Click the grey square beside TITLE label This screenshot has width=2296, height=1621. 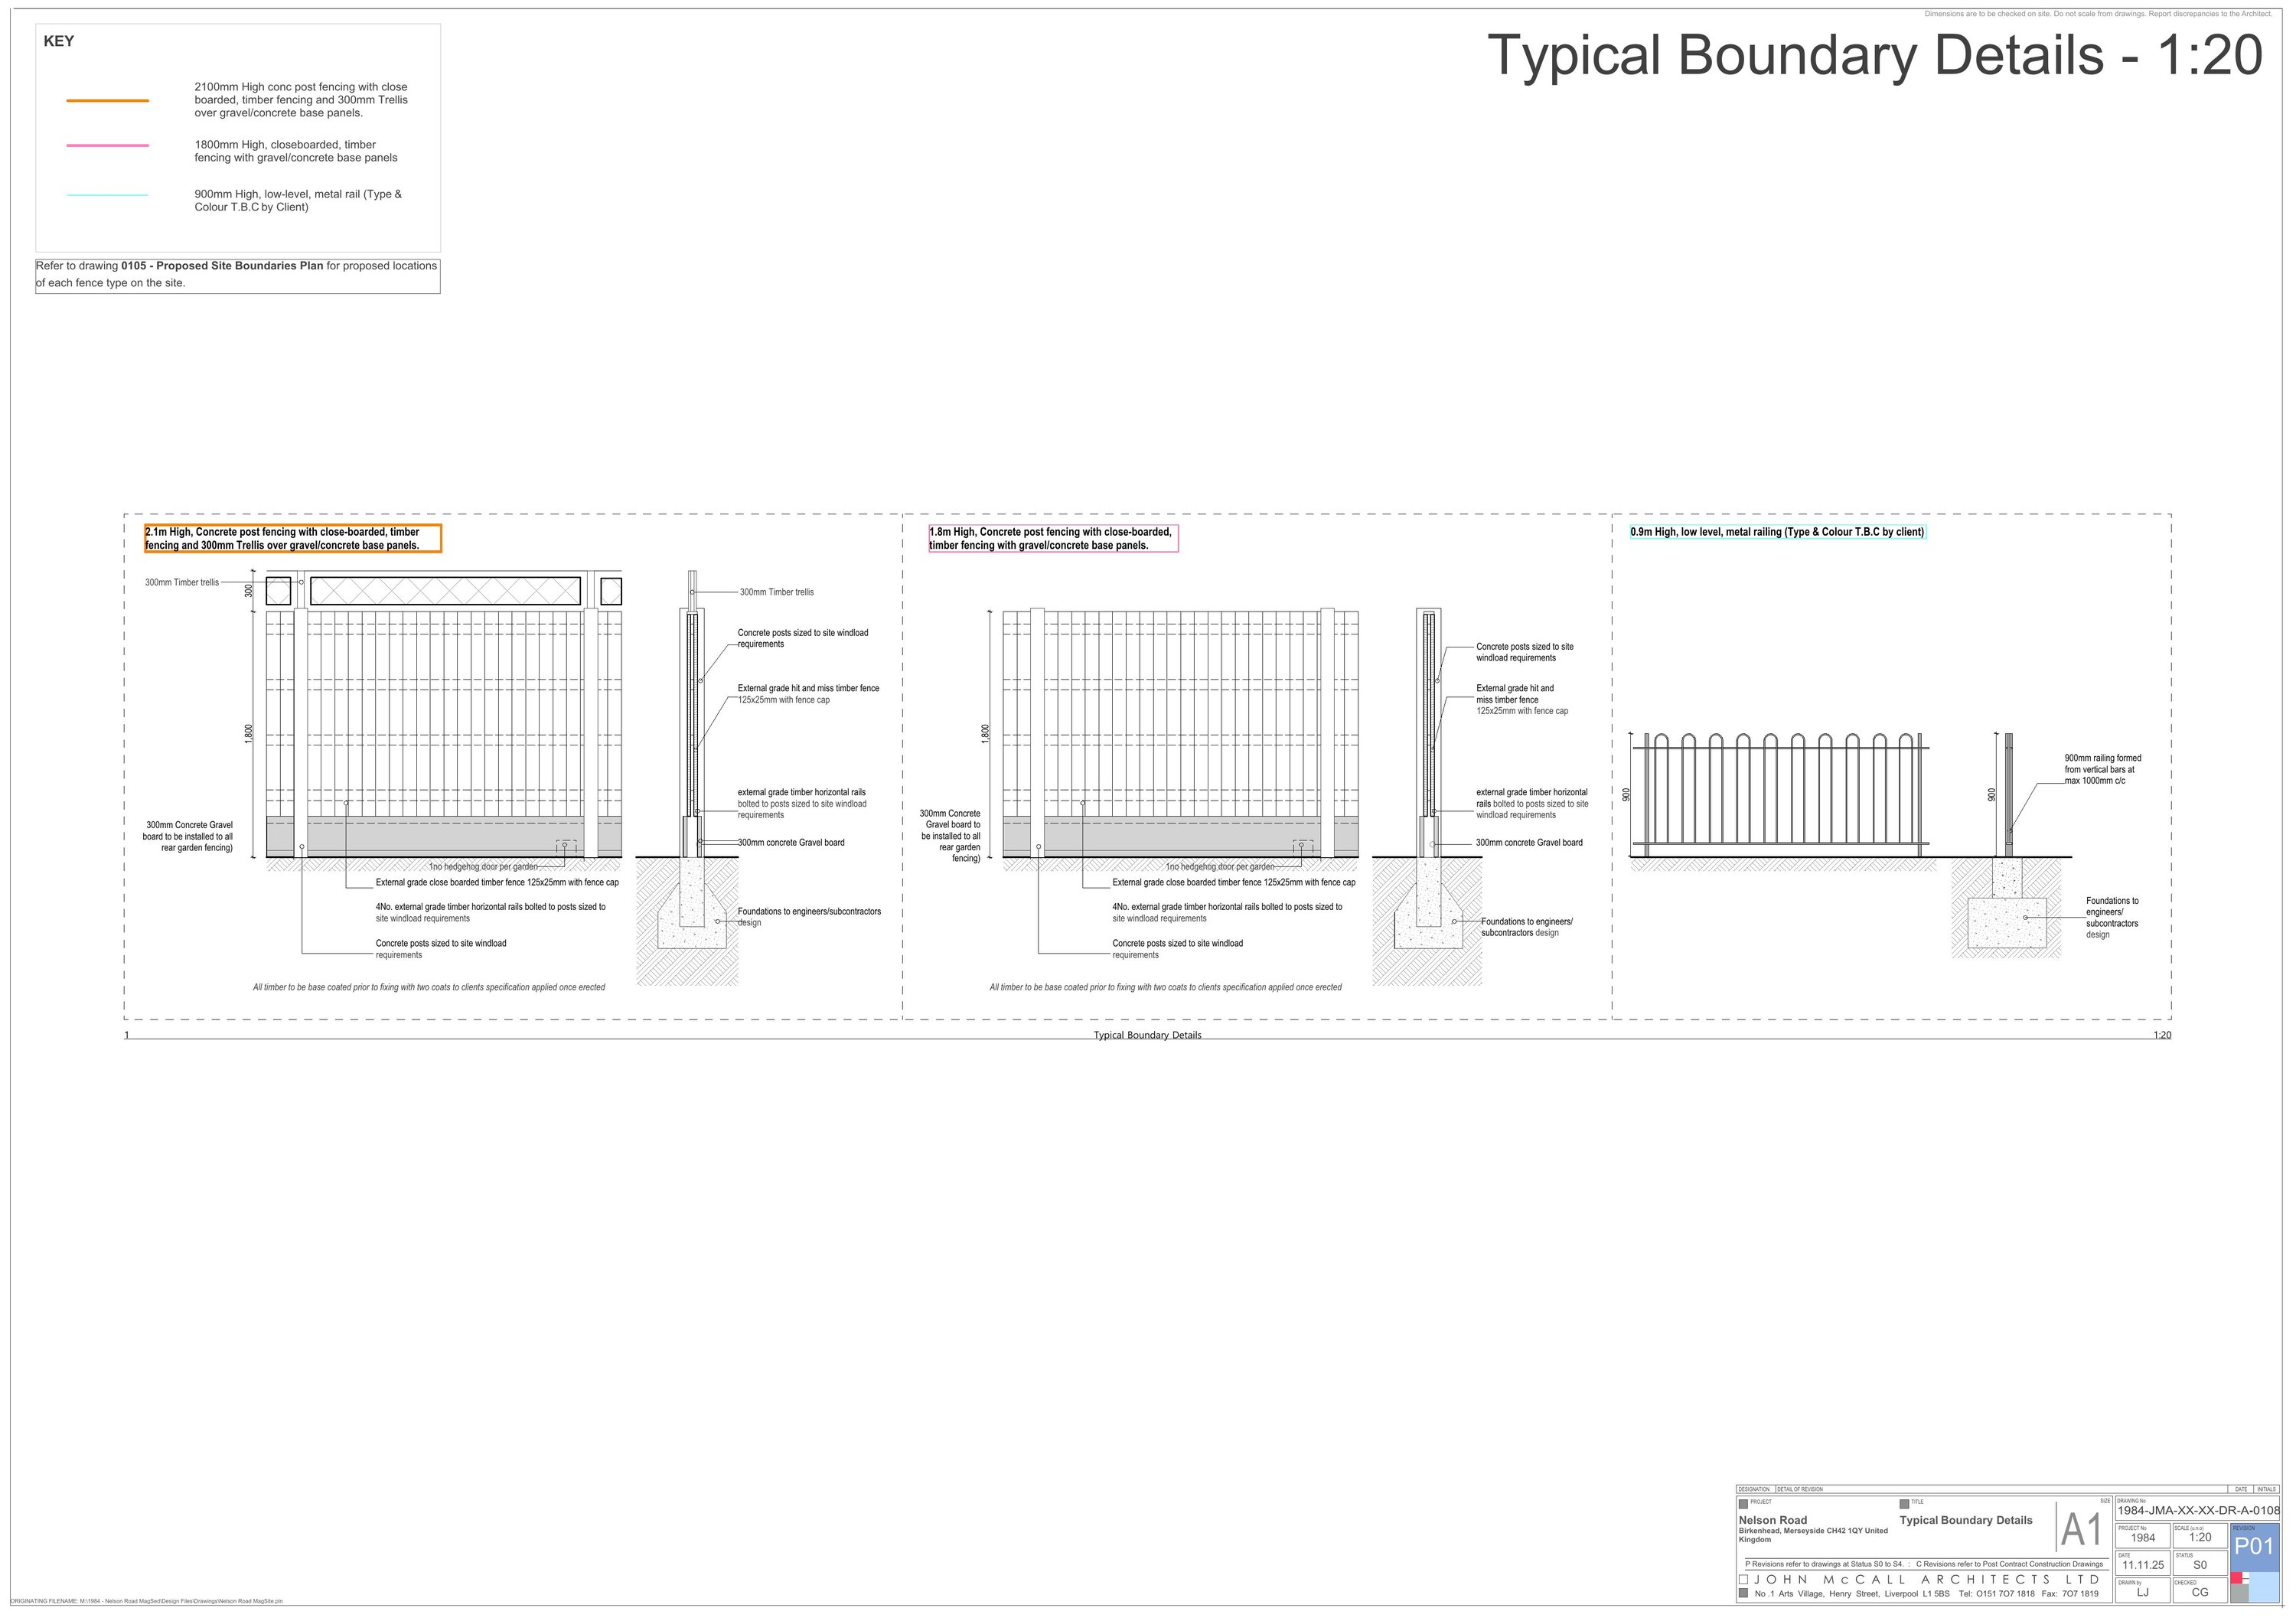pos(1904,1504)
